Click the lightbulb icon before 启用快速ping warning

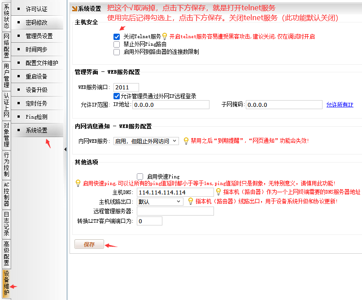point(78,183)
